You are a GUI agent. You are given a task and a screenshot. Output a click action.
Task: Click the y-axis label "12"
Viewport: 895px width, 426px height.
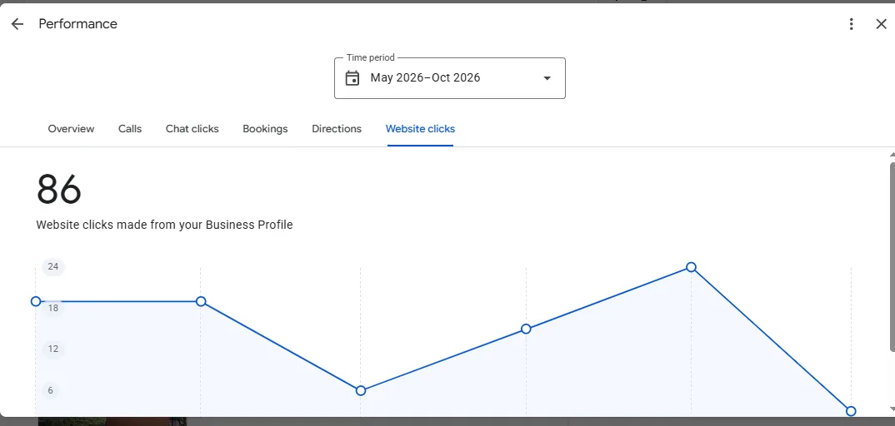pyautogui.click(x=53, y=349)
